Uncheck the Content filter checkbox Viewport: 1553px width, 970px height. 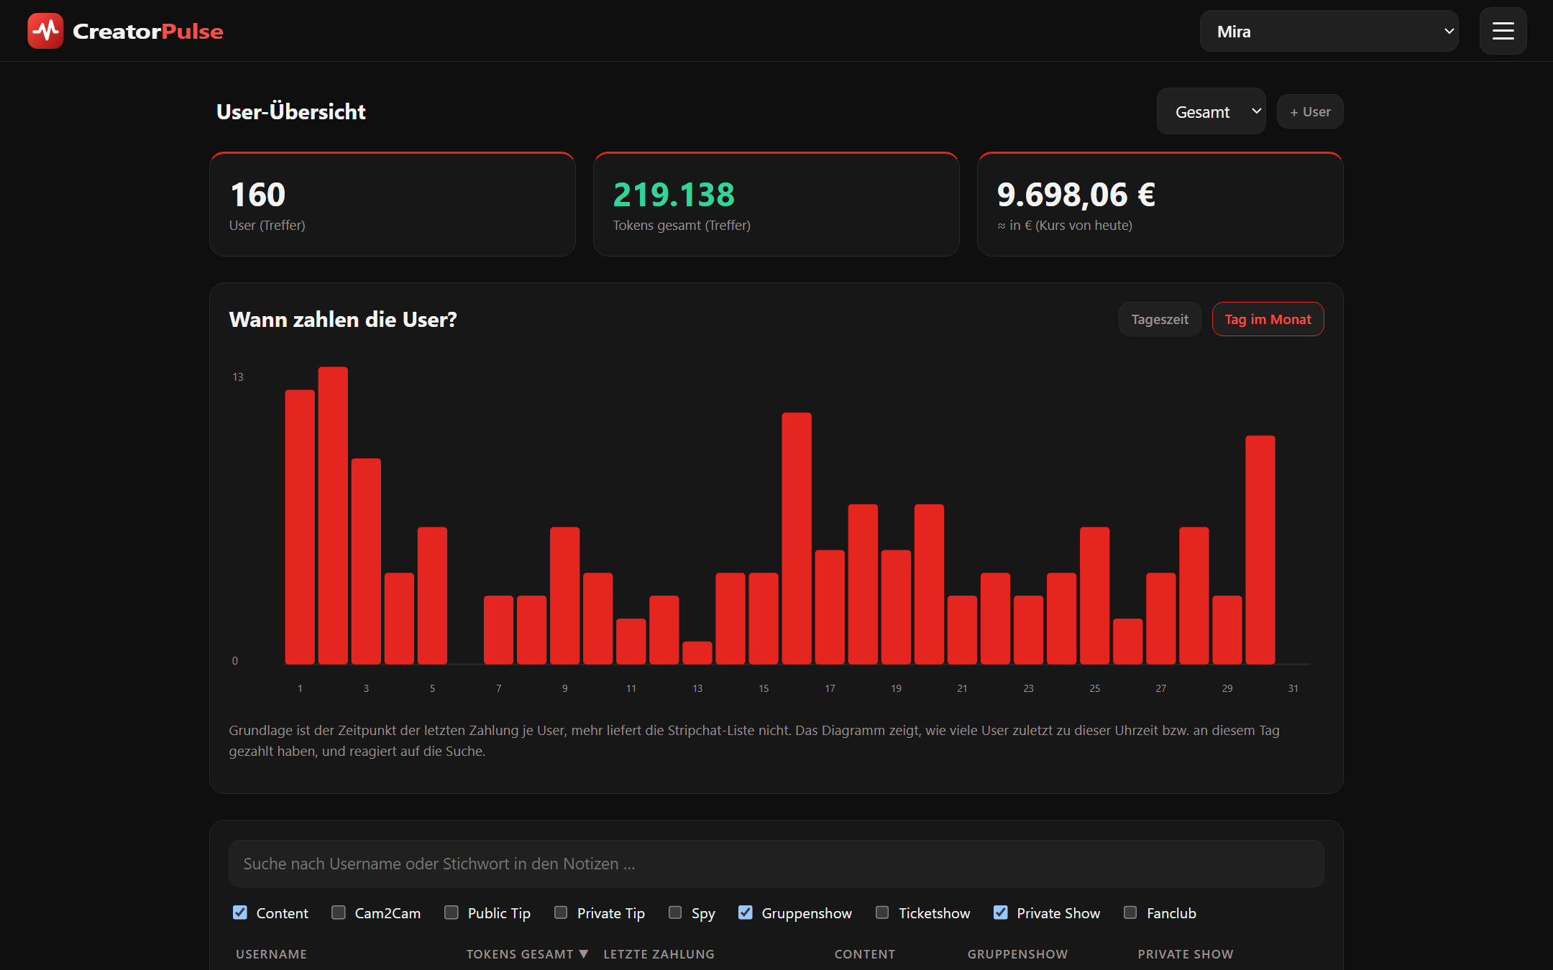240,913
